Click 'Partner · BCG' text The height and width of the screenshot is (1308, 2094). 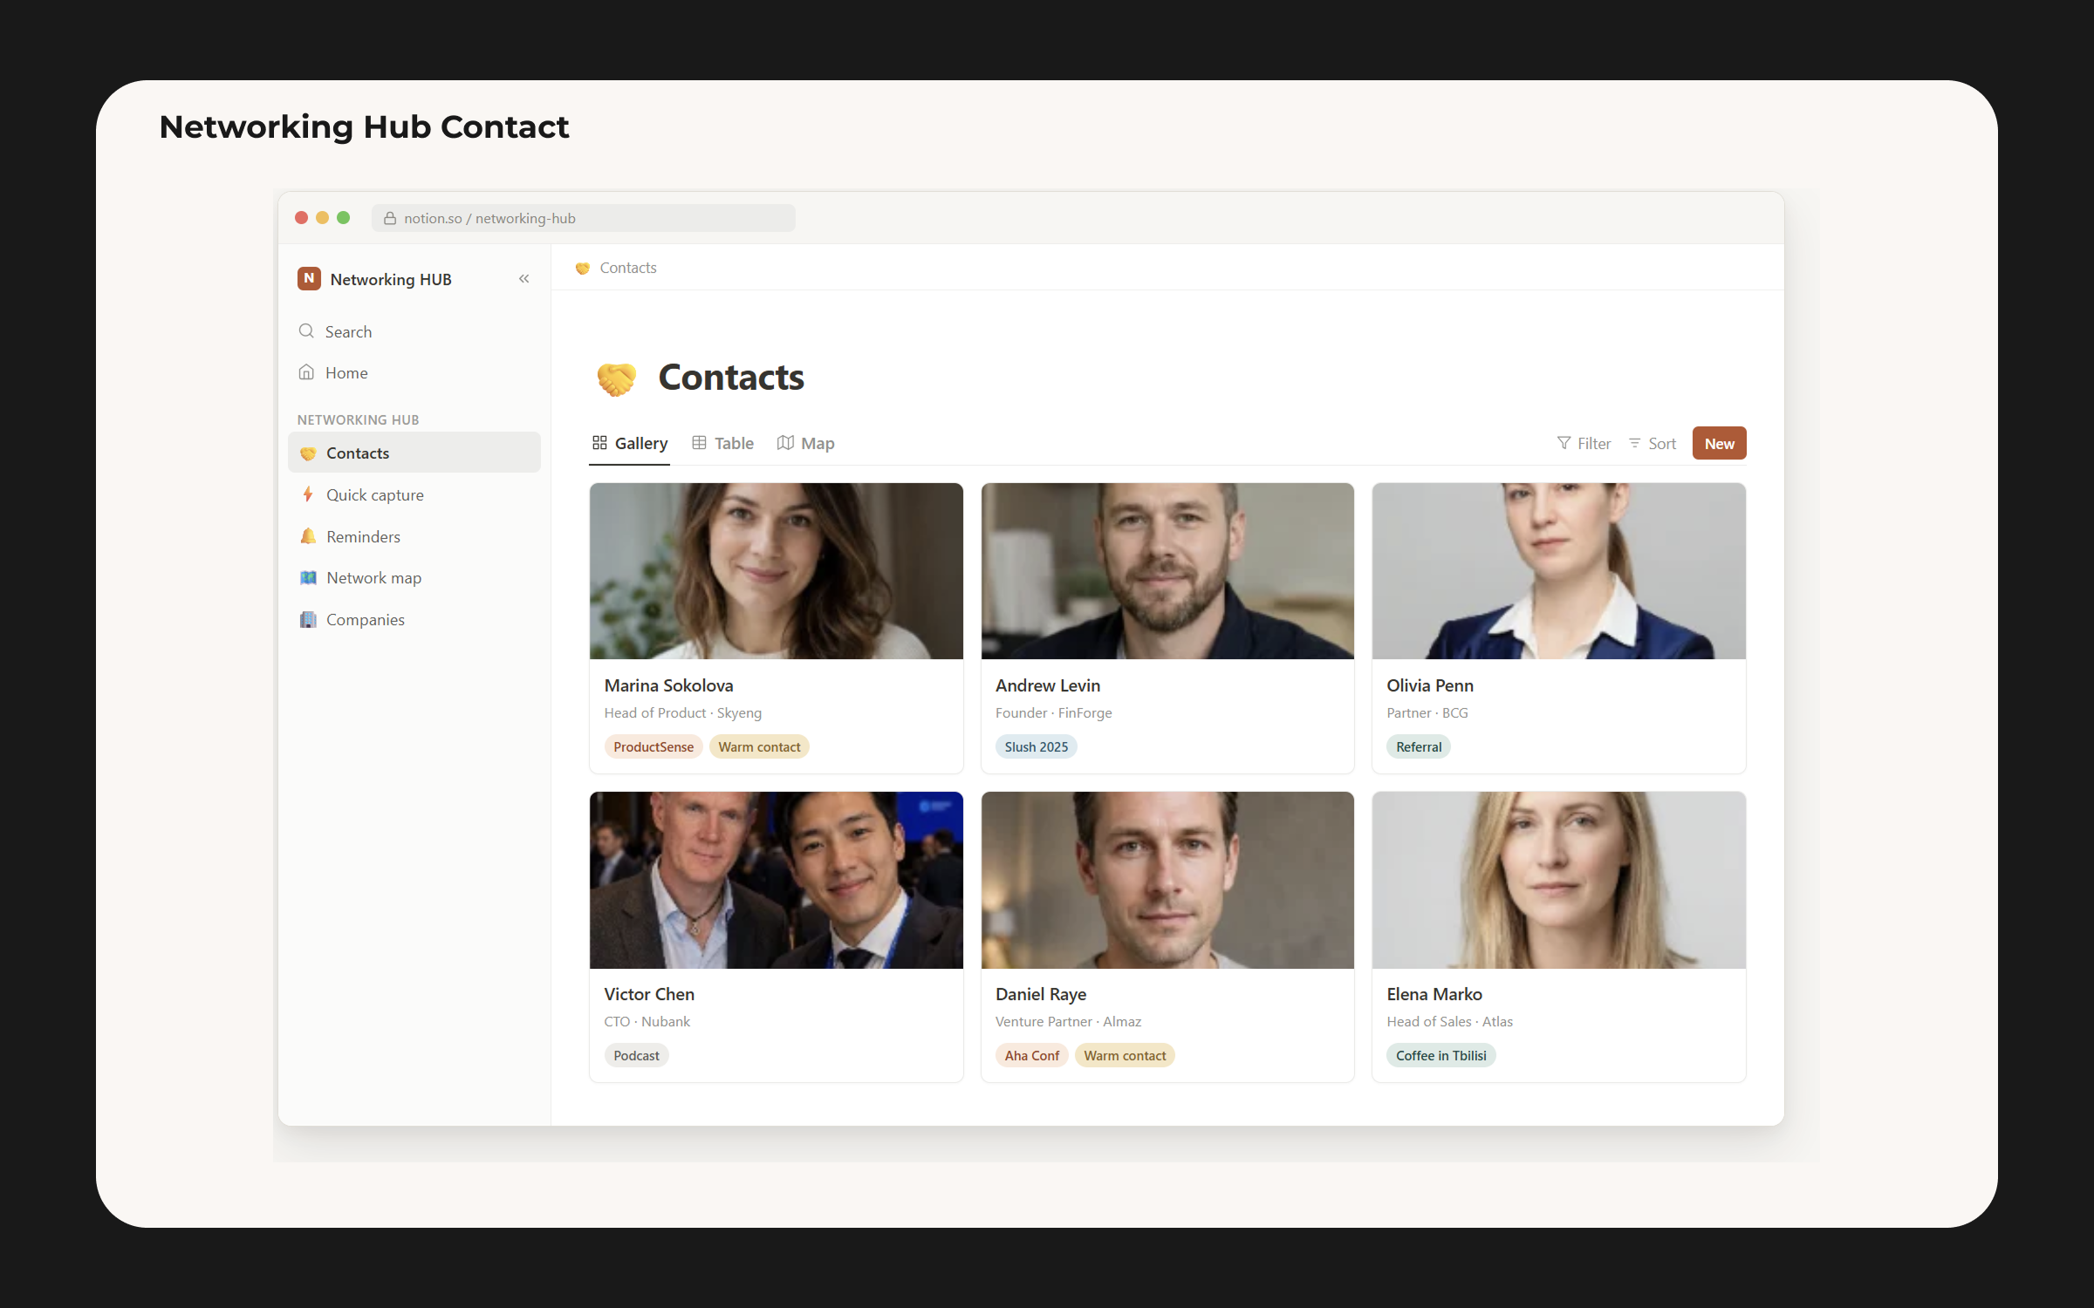[1427, 712]
